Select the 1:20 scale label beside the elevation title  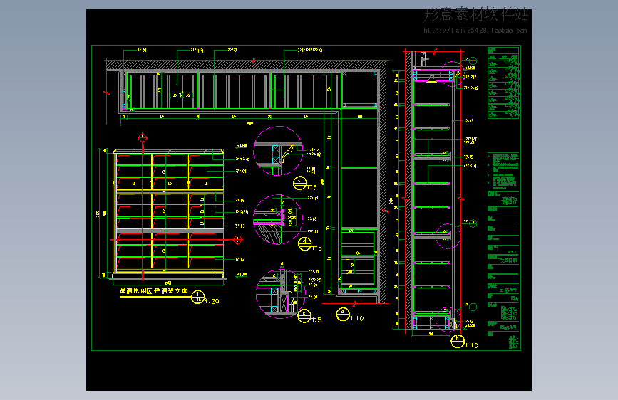coord(212,301)
